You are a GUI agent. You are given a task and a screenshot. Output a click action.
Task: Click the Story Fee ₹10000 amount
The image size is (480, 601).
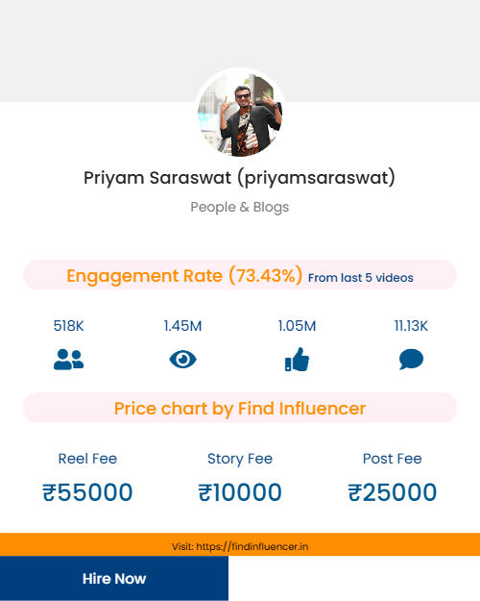(240, 492)
